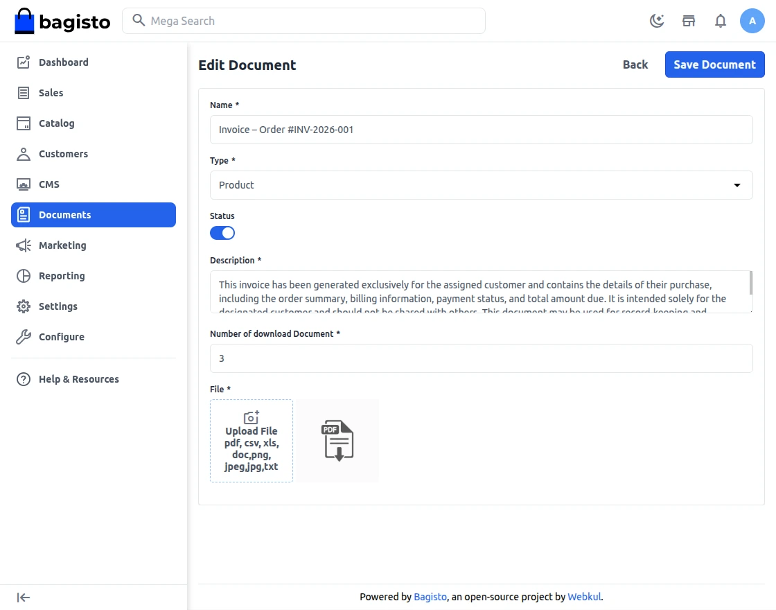This screenshot has height=610, width=776.
Task: Open Catalog menu item
Action: click(x=94, y=123)
